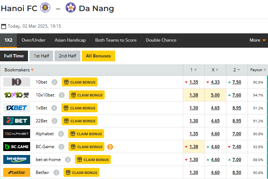Sort by the Bookmakers column arrow

[33, 70]
